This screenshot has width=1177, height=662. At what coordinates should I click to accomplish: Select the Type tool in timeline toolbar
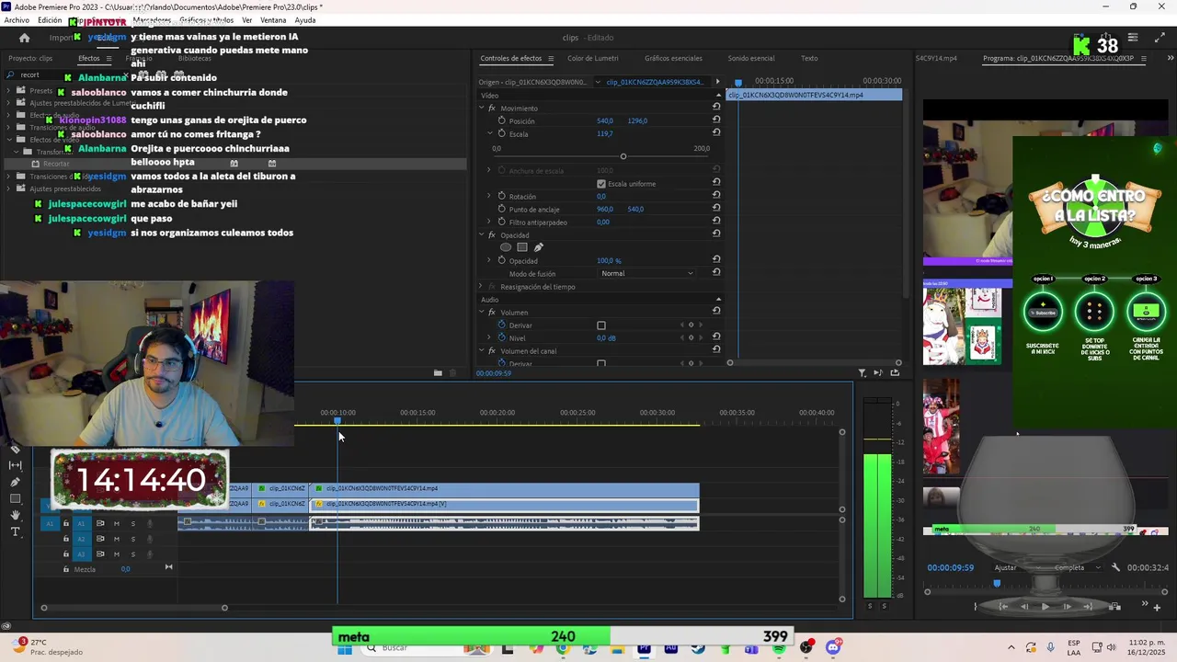point(15,531)
